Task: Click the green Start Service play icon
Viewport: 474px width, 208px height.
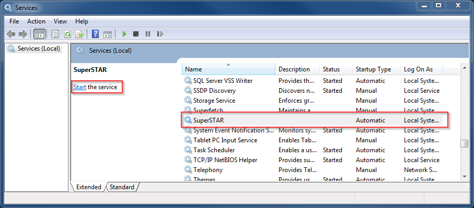Action: [x=124, y=34]
